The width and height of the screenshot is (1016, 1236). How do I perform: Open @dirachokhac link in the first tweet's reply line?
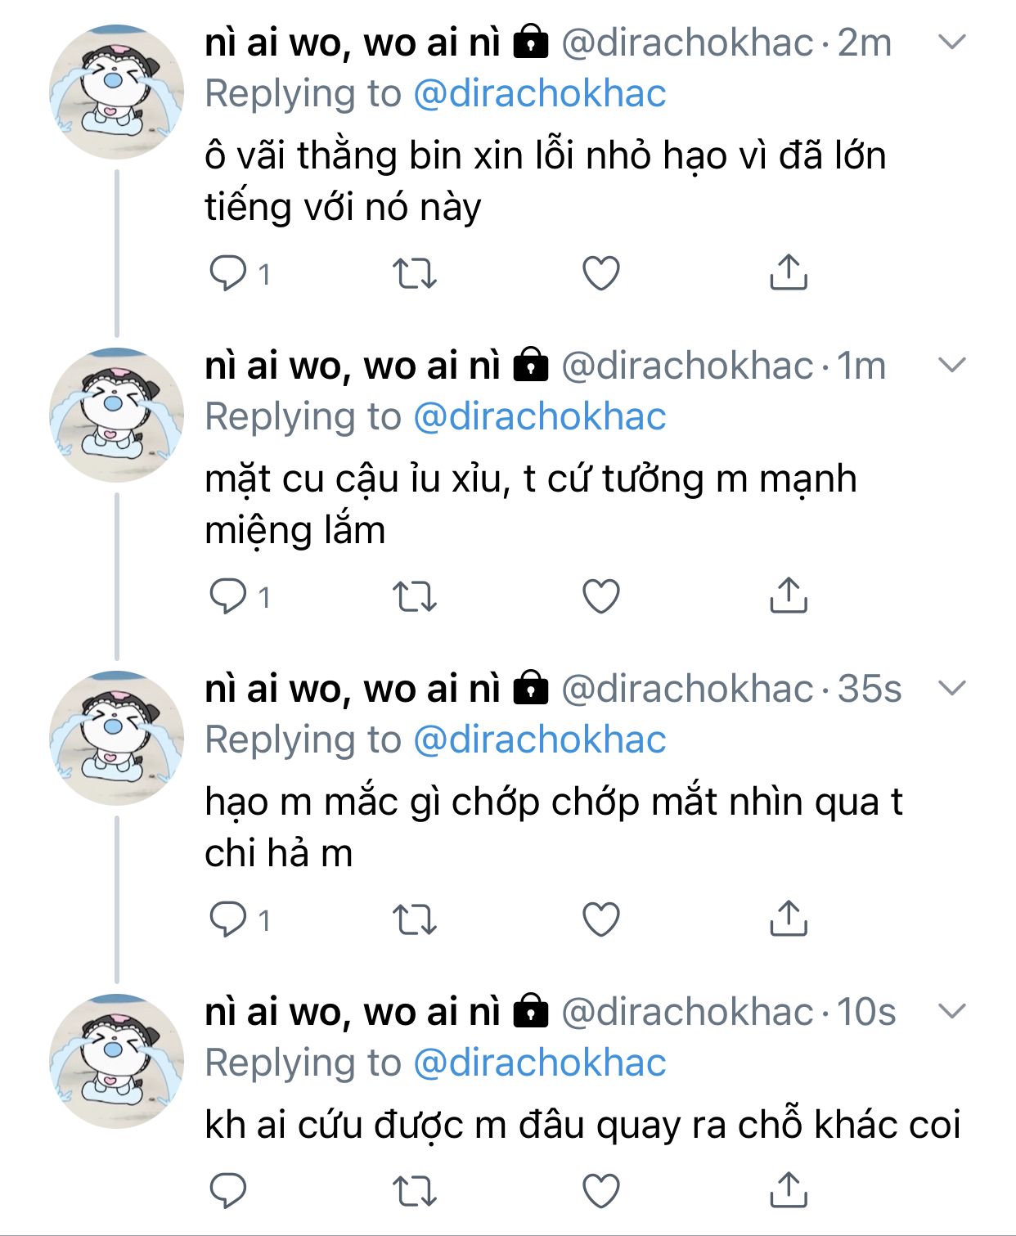click(x=539, y=94)
